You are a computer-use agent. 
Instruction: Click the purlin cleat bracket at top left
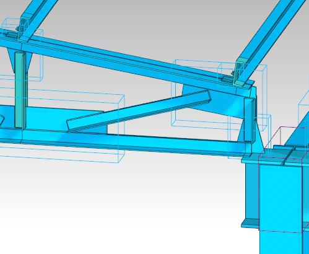(x=23, y=27)
